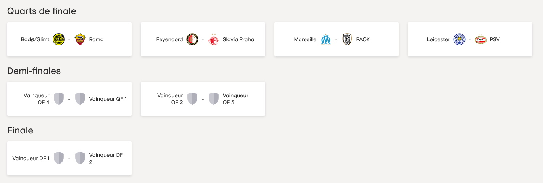Click the Bodø/Glimt club crest
This screenshot has width=543, height=183.
[59, 39]
